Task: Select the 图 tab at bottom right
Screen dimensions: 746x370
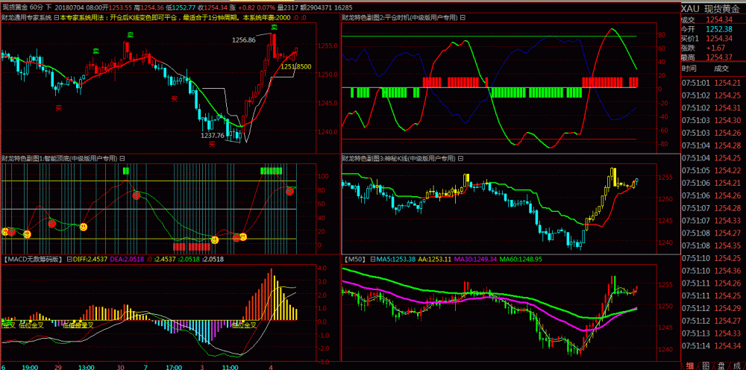Action: (x=706, y=366)
